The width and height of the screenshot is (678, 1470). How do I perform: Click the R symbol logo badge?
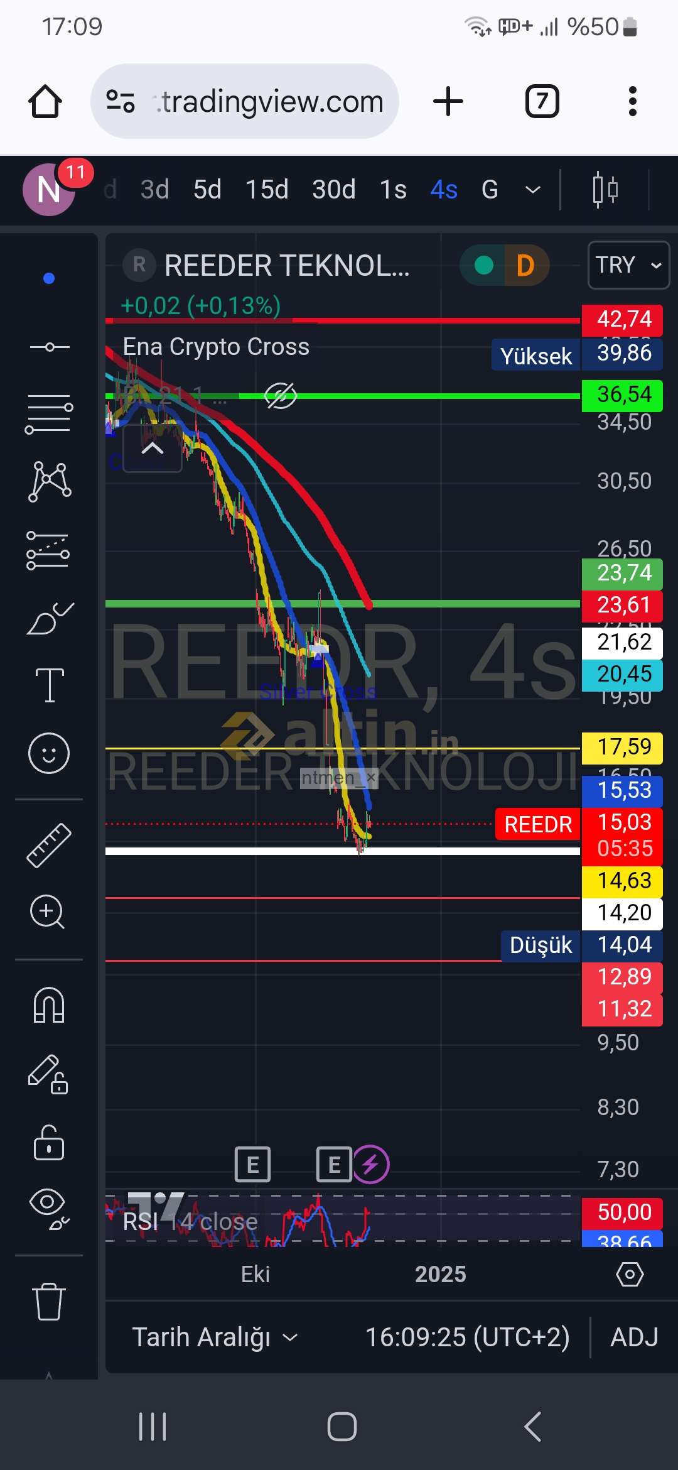(x=139, y=265)
